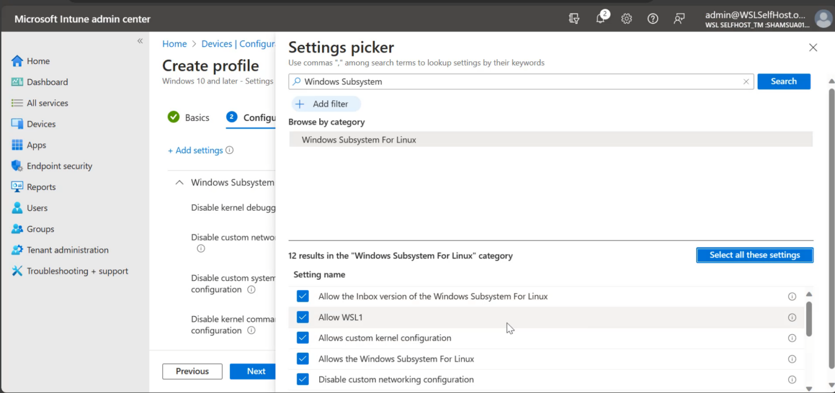Open the help question mark icon
Screen dimensions: 835x393
652,18
